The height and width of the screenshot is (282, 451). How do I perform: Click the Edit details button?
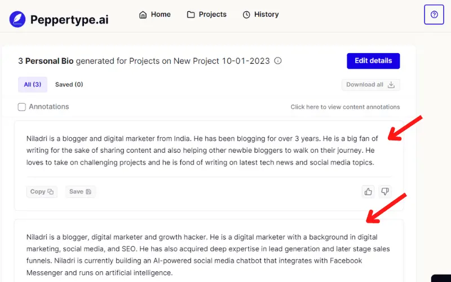coord(373,61)
